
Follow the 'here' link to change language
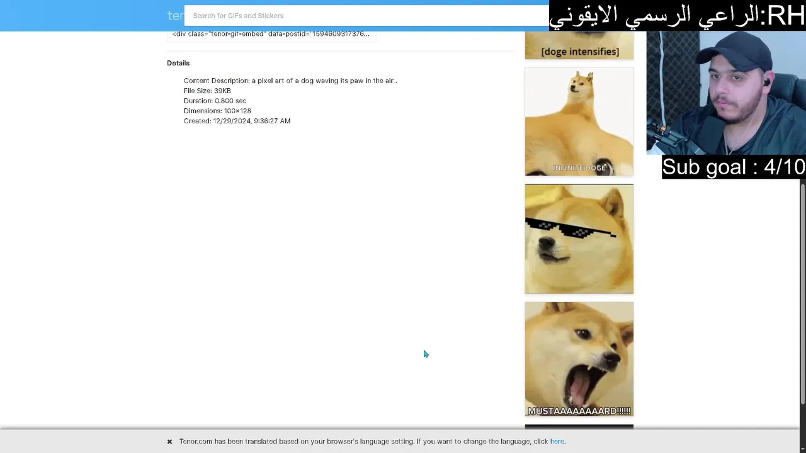[x=557, y=442]
